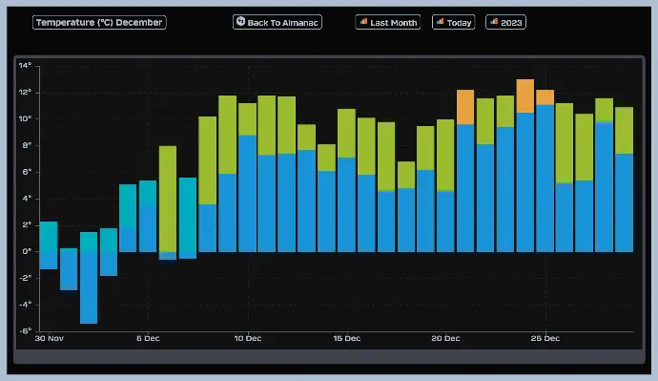Click the '-4°' y-axis label
This screenshot has height=381, width=658.
pos(25,304)
